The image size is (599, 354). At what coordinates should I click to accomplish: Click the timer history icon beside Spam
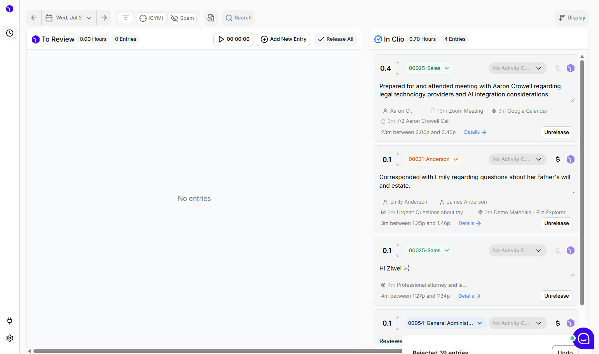click(x=211, y=18)
